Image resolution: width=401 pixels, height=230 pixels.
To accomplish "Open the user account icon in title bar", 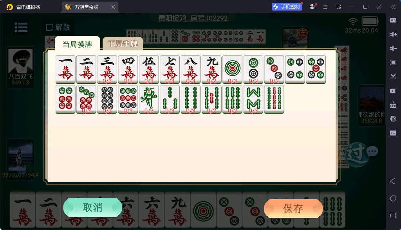I will pyautogui.click(x=312, y=7).
